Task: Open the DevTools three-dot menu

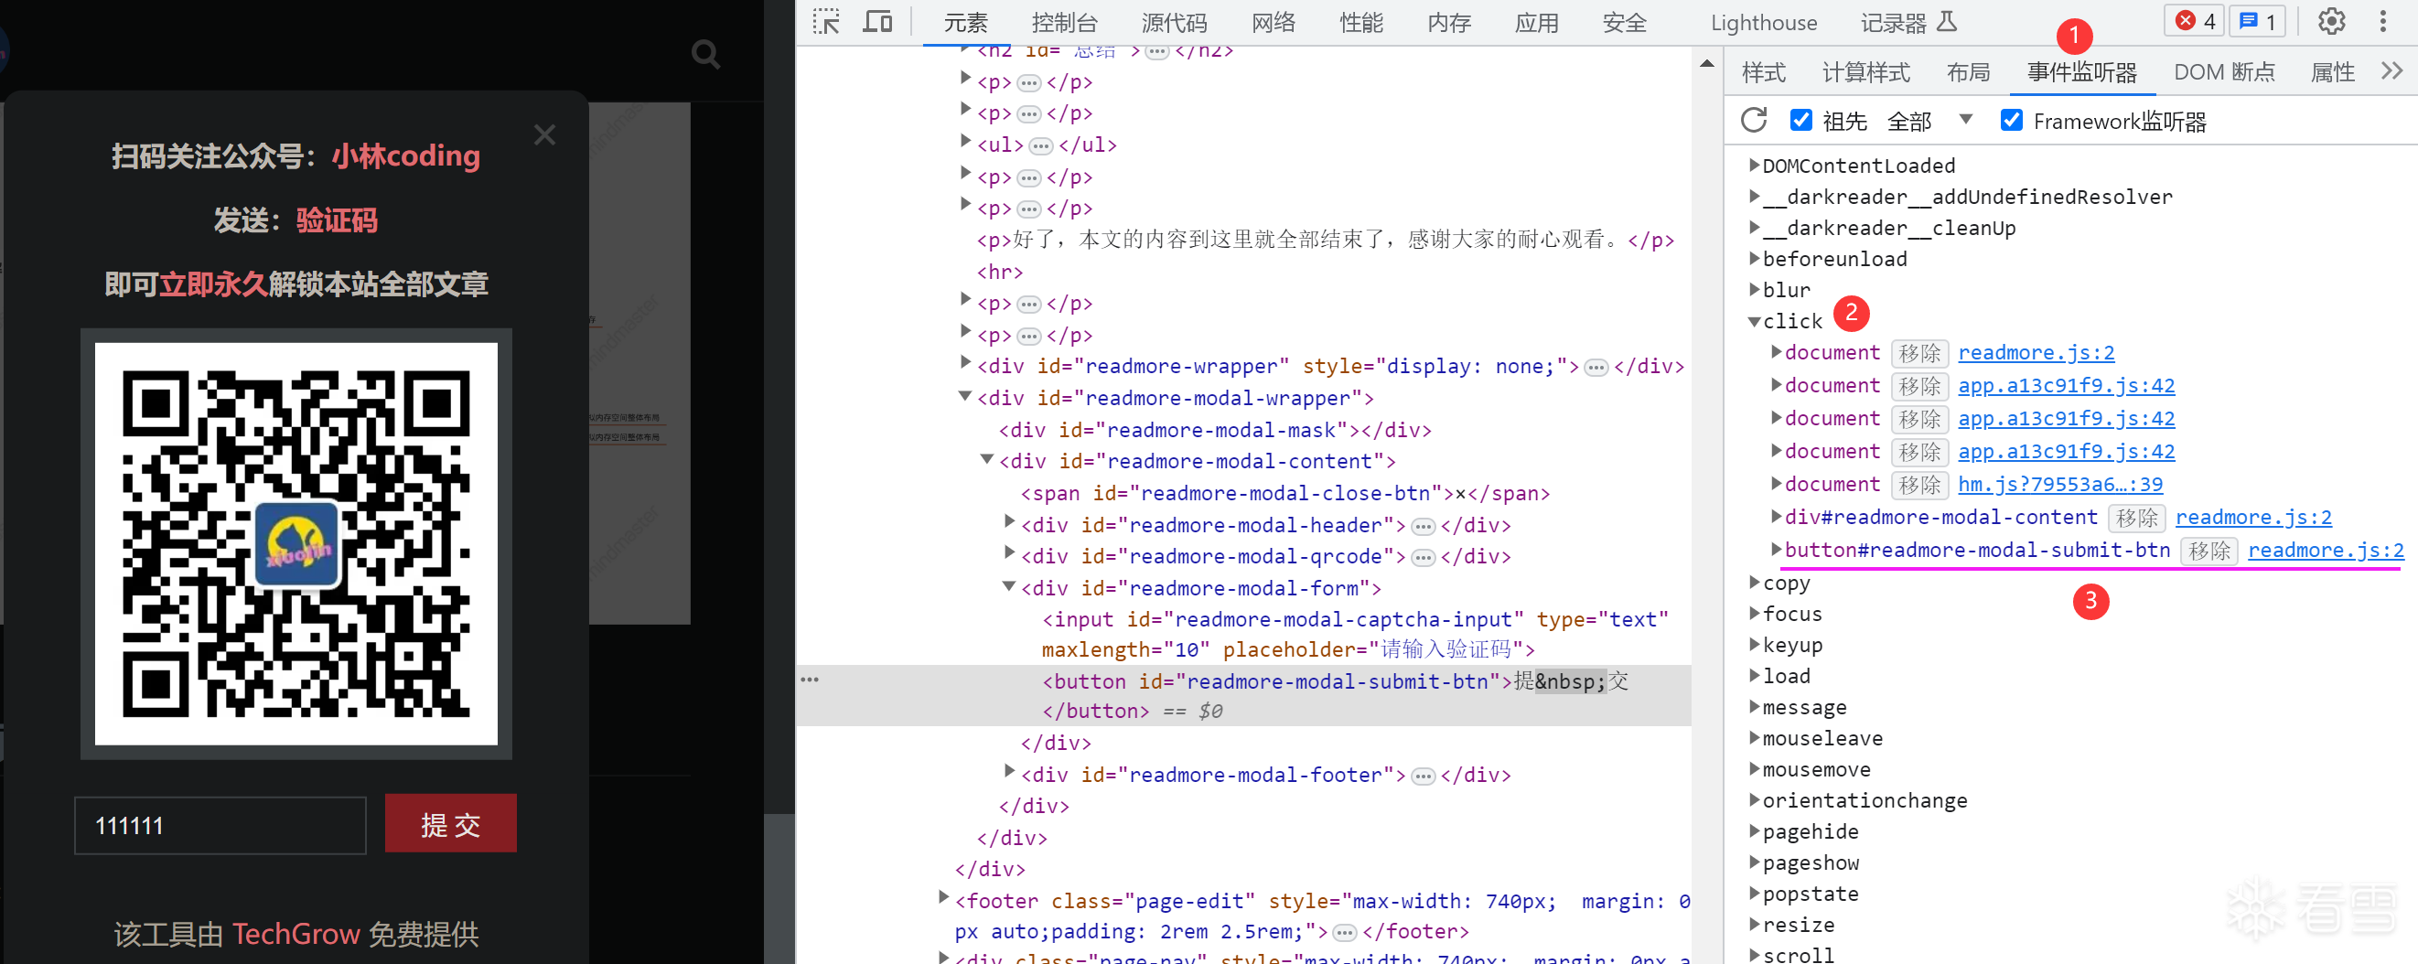Action: tap(2382, 22)
